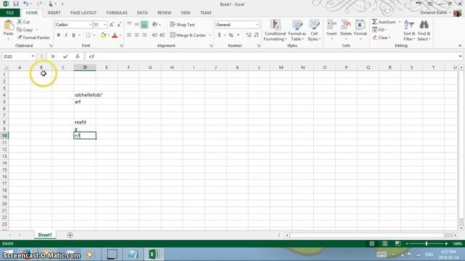Toggle Italic formatting
This screenshot has height=261, width=465.
pyautogui.click(x=66, y=36)
